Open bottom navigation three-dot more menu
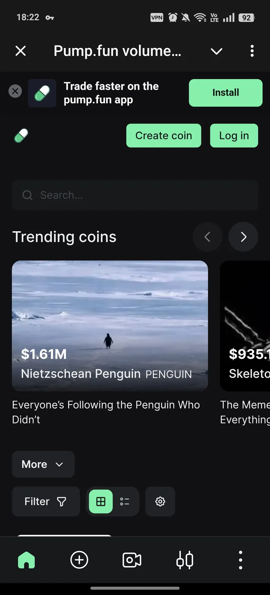The height and width of the screenshot is (595, 270). point(240,560)
